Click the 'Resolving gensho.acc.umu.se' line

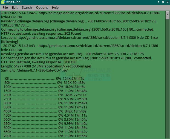point(72,54)
